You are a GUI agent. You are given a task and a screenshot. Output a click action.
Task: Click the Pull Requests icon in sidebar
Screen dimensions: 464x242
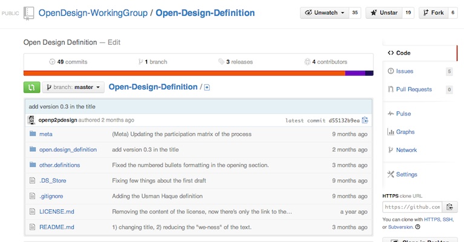391,89
